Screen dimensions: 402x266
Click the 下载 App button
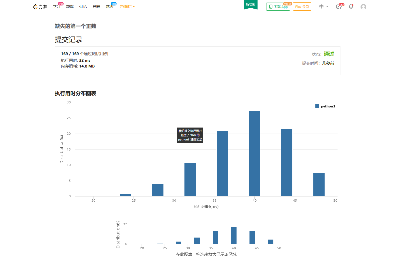(278, 7)
